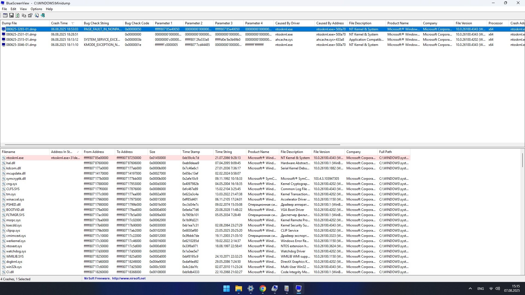Open Settings gear in taskbar
The height and width of the screenshot is (295, 525).
pos(250,288)
